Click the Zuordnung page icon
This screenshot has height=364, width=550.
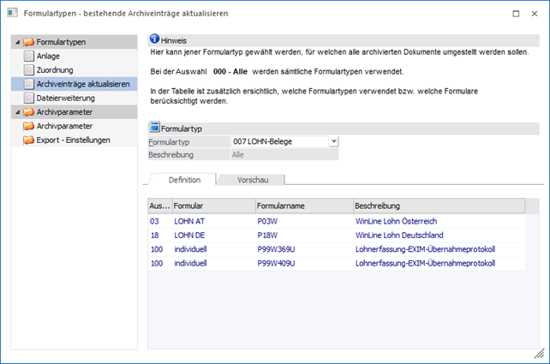point(29,69)
